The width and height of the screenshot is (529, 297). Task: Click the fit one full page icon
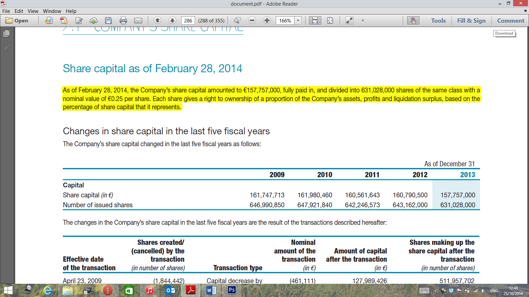point(330,20)
